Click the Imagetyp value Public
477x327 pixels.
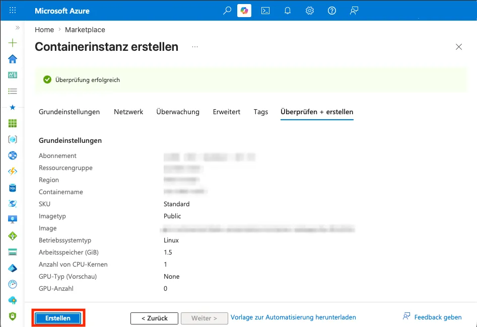coord(172,216)
